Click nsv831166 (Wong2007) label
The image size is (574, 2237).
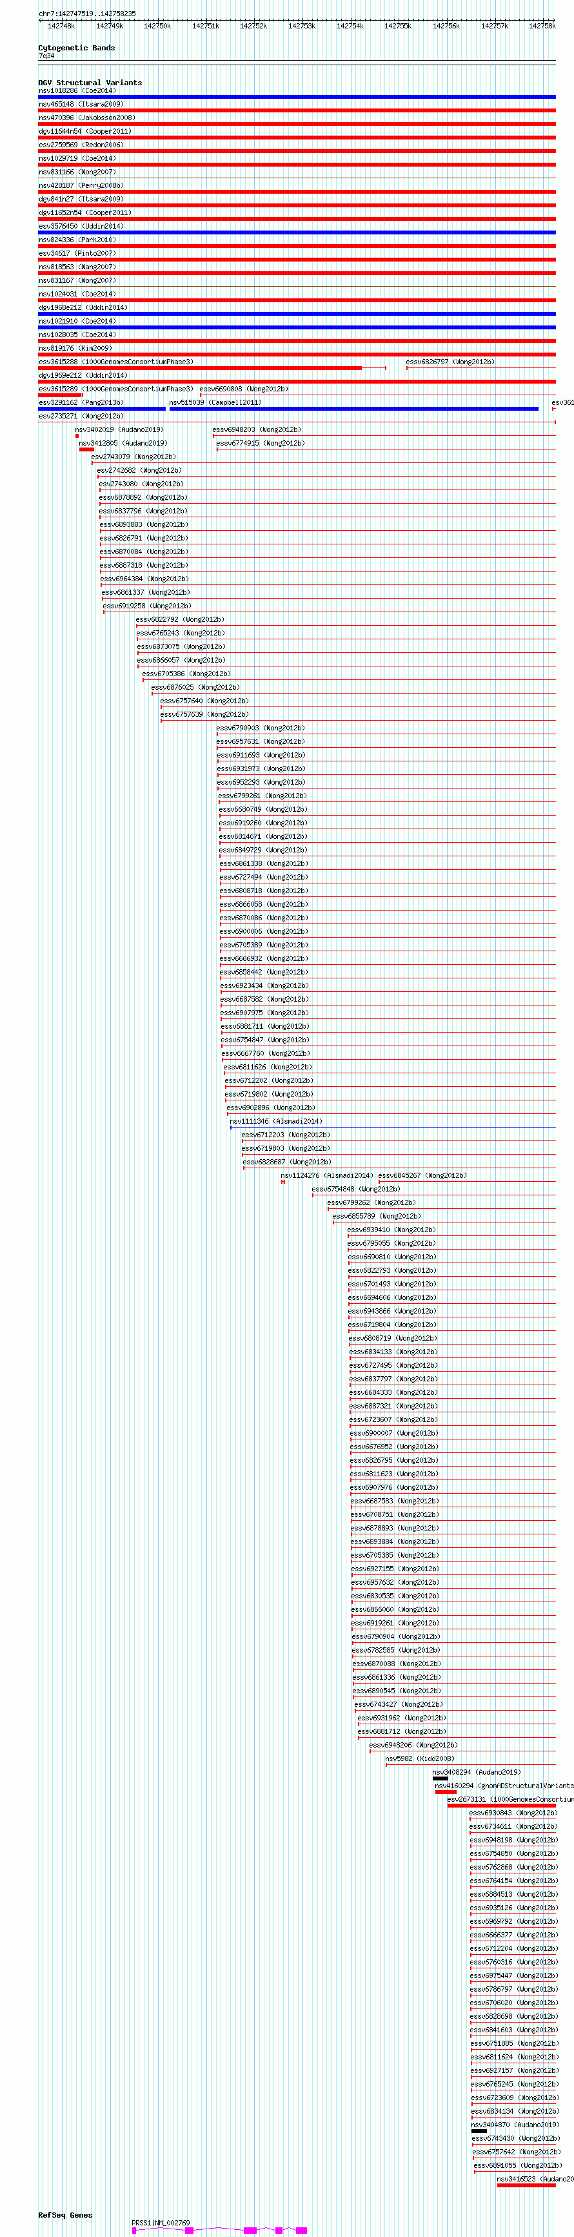pyautogui.click(x=77, y=172)
